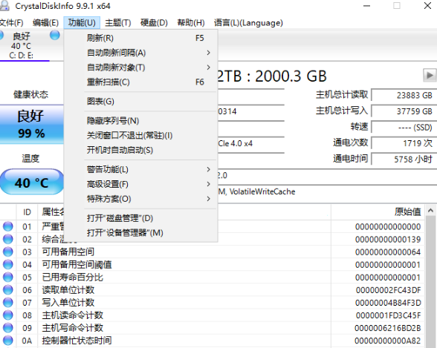Click raw value 00000004B84F3D
The height and width of the screenshot is (348, 437).
(388, 303)
